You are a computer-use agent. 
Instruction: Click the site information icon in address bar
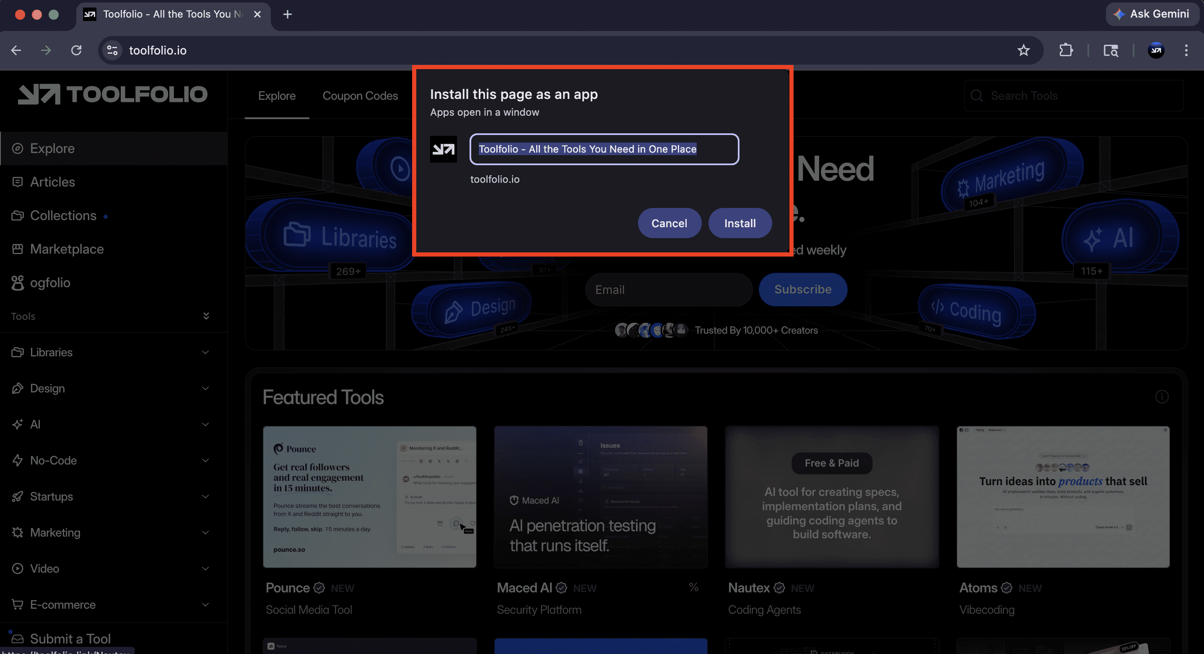point(112,50)
